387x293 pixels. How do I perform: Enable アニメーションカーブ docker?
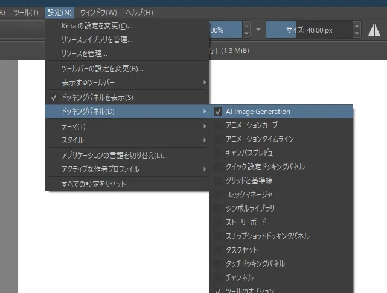click(x=281, y=125)
